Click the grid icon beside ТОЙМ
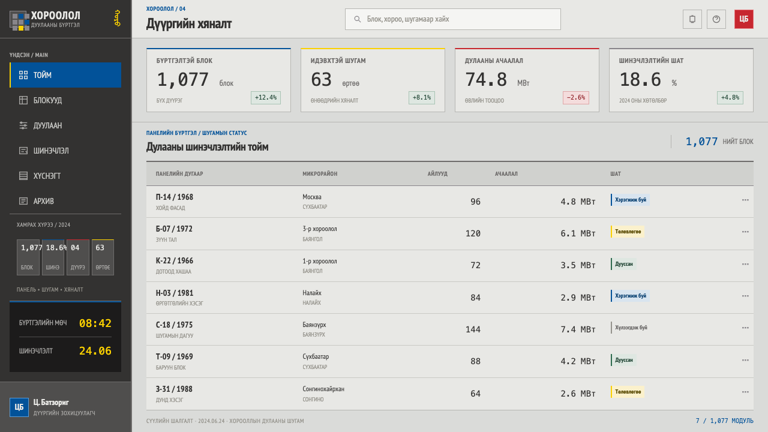Screen dimensions: 768x432 [23, 75]
